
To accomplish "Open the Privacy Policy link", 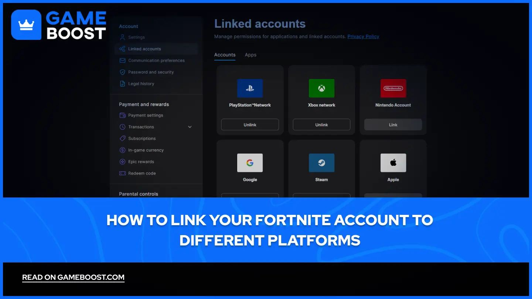I will pos(363,37).
